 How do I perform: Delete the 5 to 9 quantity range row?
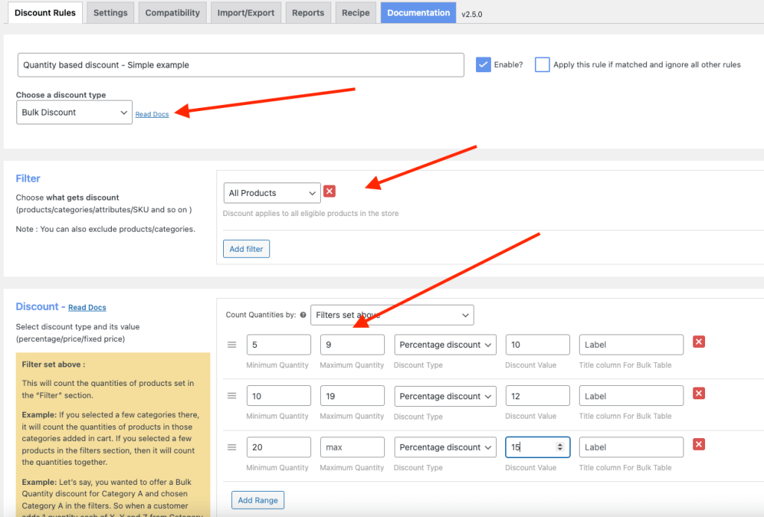698,342
